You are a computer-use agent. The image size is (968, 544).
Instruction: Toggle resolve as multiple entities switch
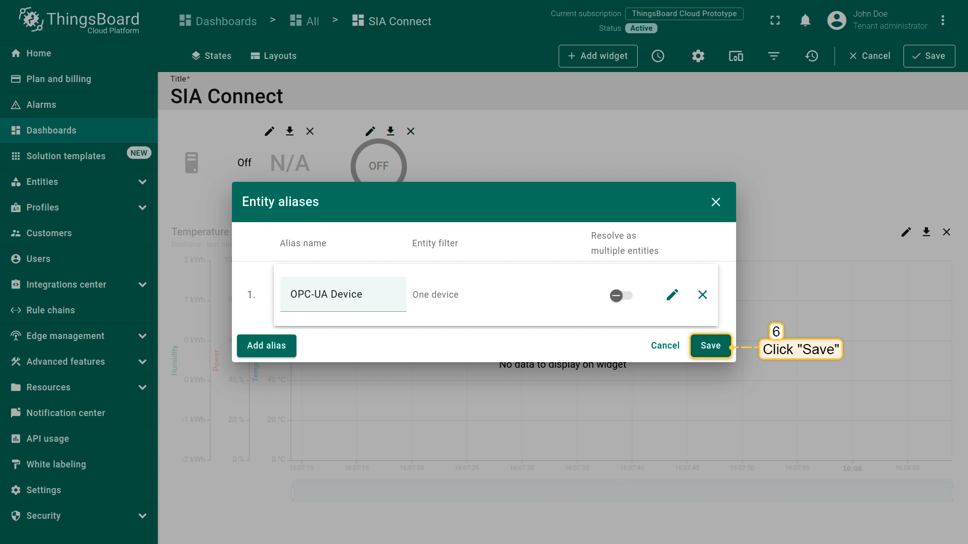(x=621, y=296)
